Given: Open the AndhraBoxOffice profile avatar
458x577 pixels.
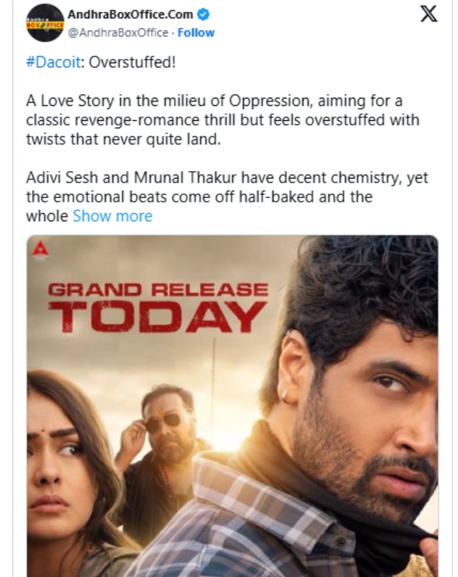Looking at the screenshot, I should pyautogui.click(x=45, y=22).
